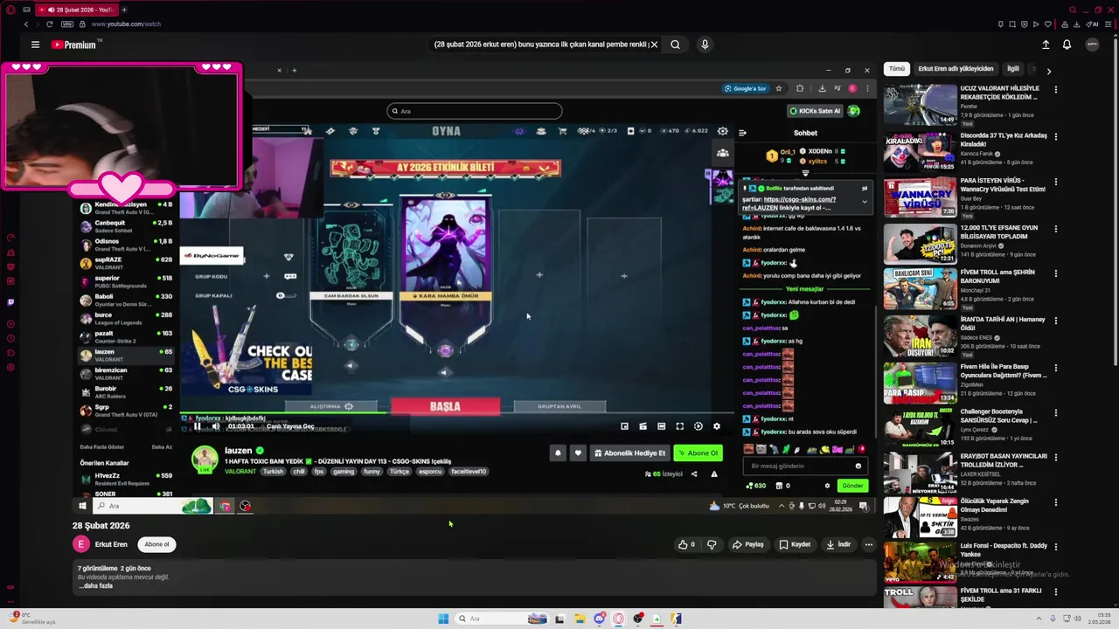Open options for PARA İSTEYEN VİRÜS video

1056,182
